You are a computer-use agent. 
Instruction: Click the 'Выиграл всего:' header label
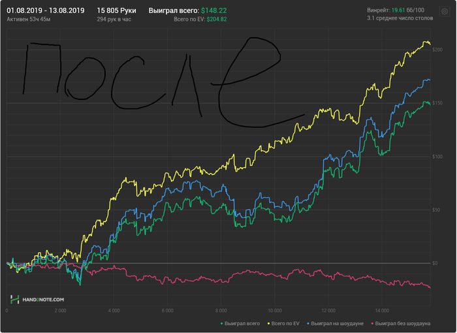(174, 10)
